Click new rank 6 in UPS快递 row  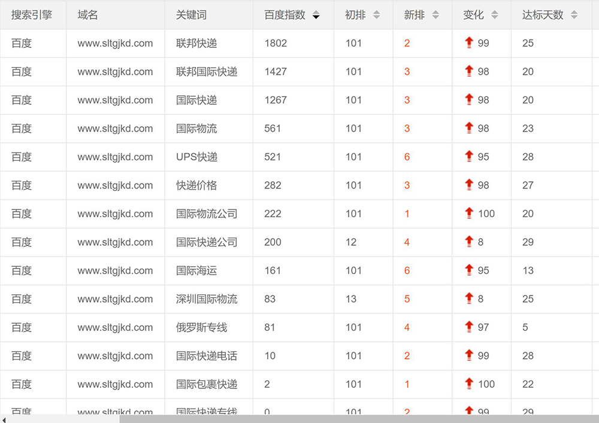[407, 157]
